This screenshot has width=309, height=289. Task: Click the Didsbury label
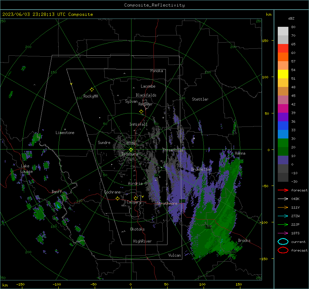click(129, 154)
